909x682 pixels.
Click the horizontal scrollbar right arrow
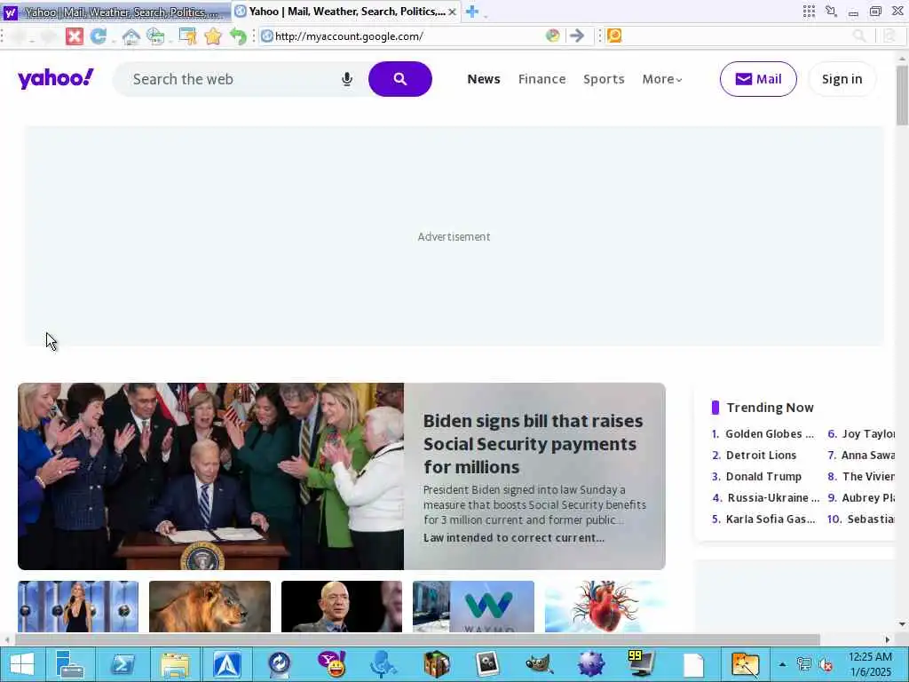click(888, 639)
